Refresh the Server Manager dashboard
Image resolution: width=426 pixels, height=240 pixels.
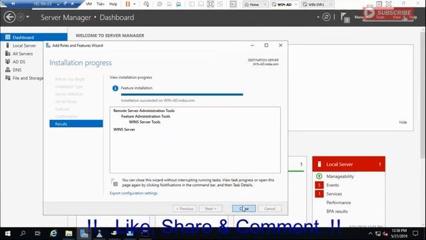[326, 17]
